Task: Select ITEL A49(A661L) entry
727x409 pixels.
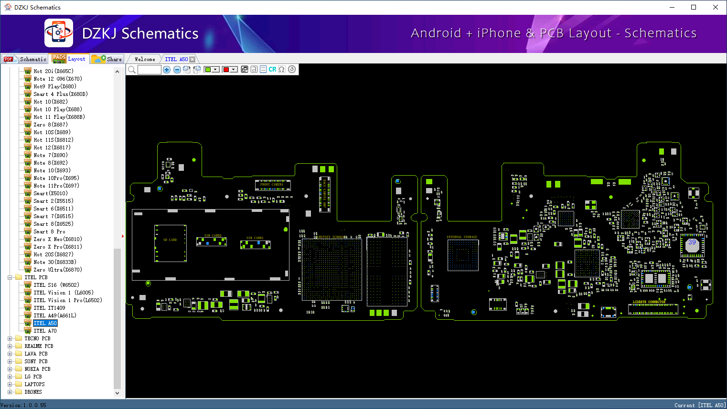Action: pos(55,315)
